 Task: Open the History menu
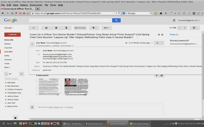pyautogui.click(x=24, y=5)
